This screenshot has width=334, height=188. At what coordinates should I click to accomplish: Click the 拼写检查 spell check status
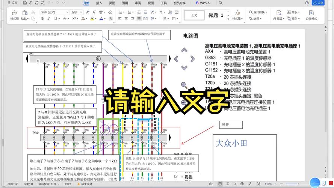[49, 184]
